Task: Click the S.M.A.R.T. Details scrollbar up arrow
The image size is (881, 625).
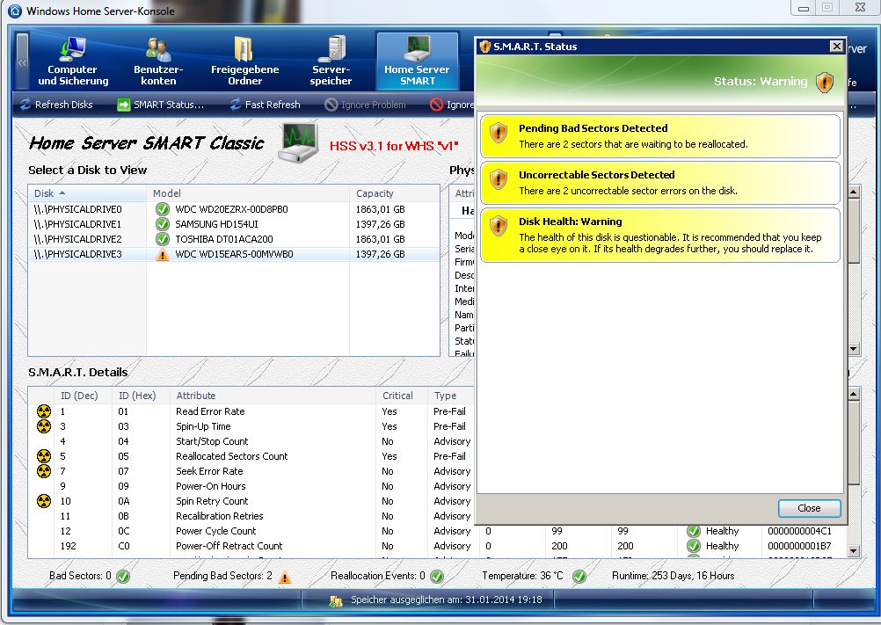Action: (854, 394)
